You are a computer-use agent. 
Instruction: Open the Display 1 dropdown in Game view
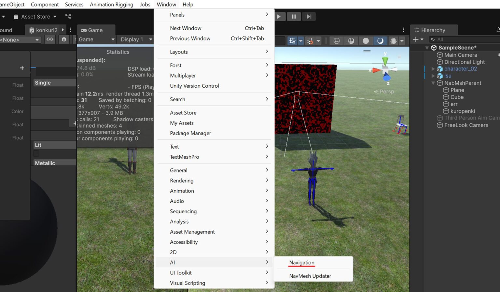(x=135, y=39)
